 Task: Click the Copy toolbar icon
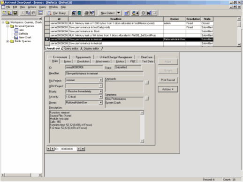(x=28, y=13)
